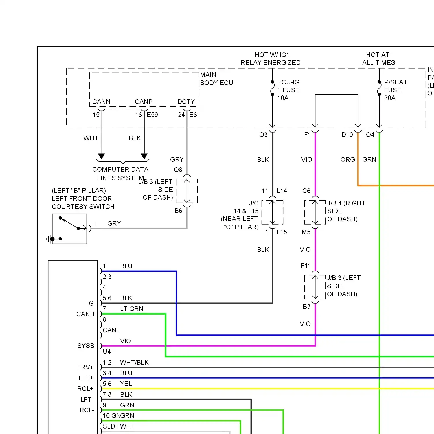Click connector label 'M5'
434x434 pixels.
pyautogui.click(x=306, y=232)
